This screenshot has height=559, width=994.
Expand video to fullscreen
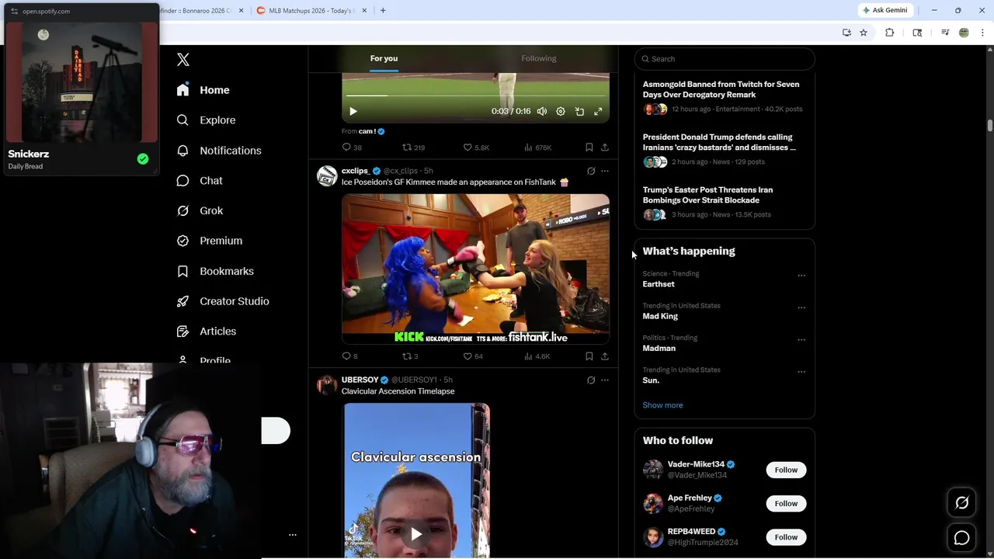pyautogui.click(x=598, y=112)
